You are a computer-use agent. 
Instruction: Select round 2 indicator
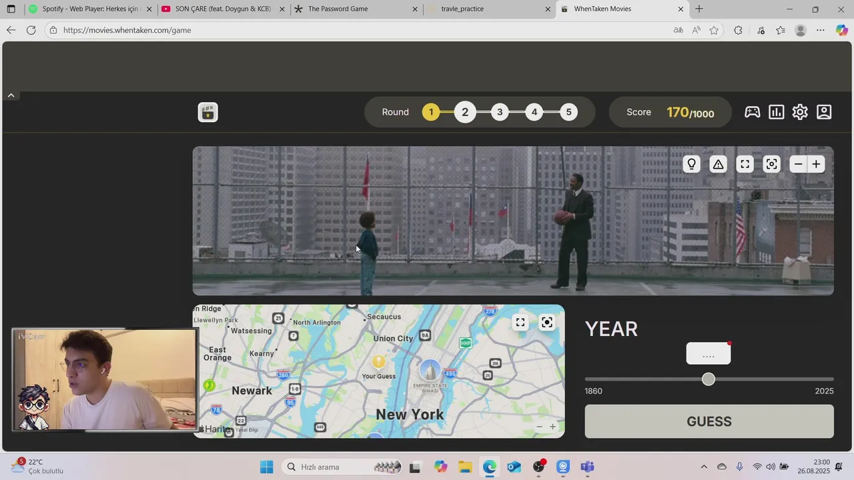(x=465, y=112)
